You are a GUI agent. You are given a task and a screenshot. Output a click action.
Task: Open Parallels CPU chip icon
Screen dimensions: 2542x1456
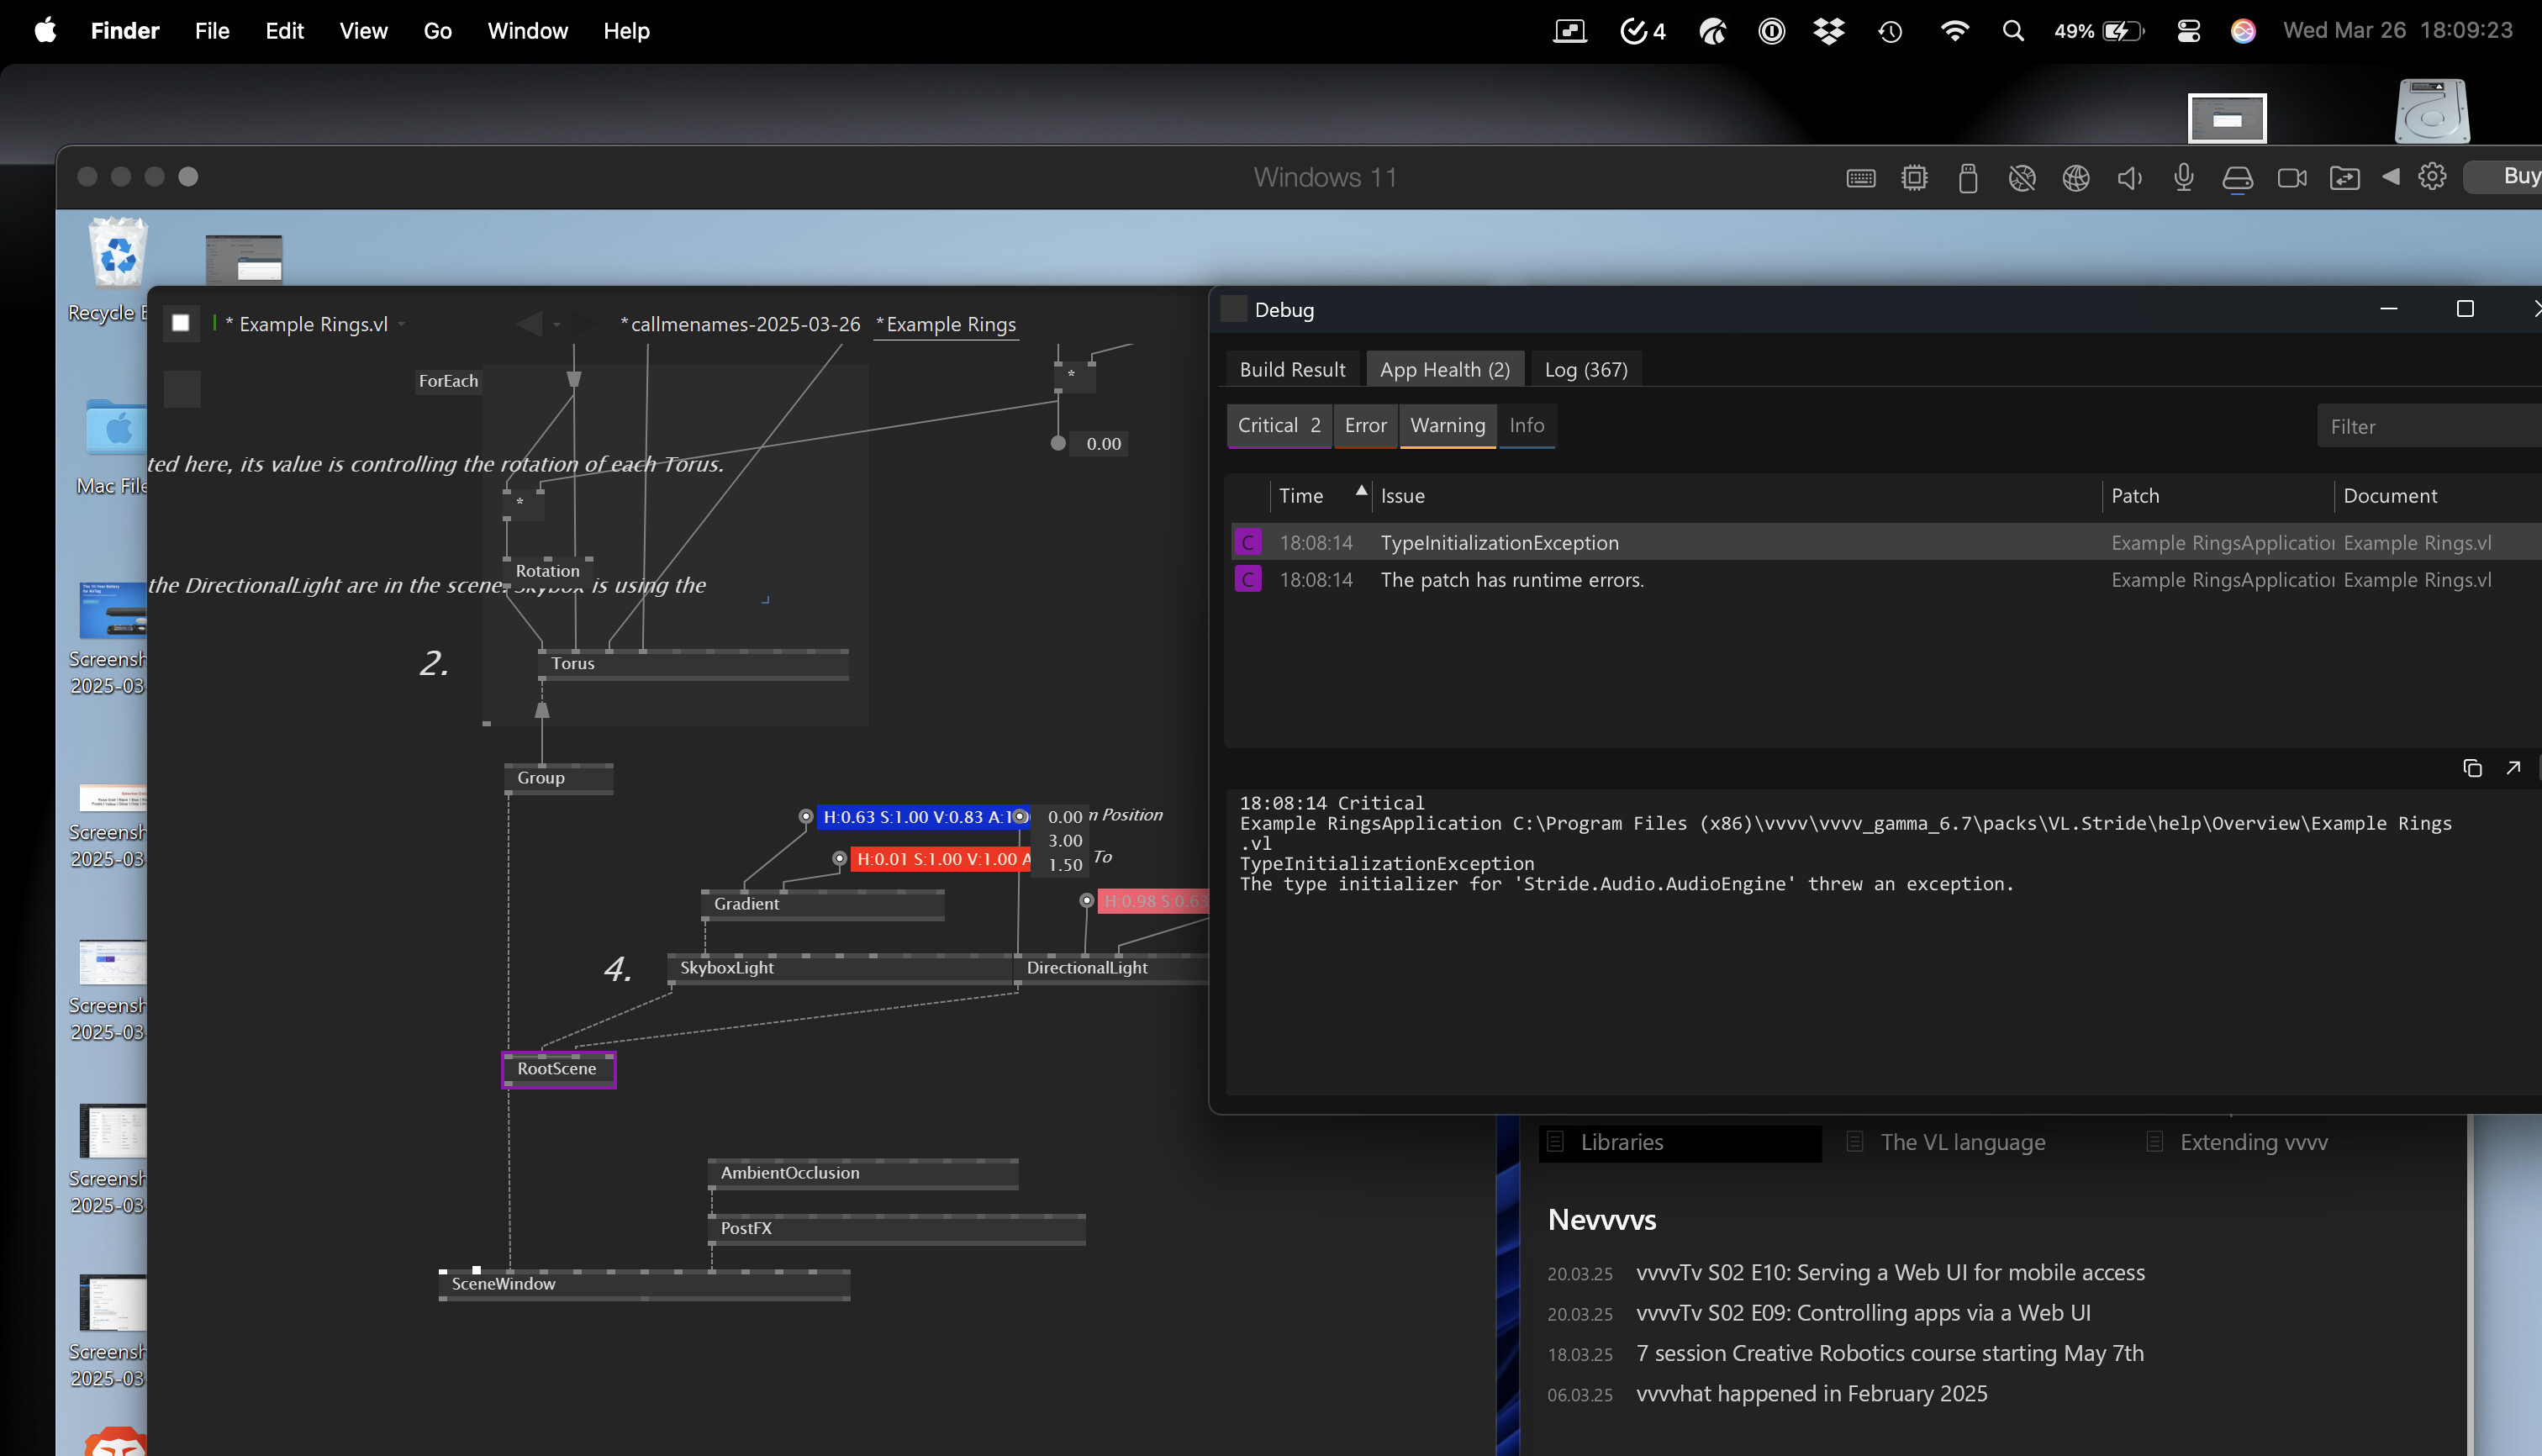(x=1914, y=178)
